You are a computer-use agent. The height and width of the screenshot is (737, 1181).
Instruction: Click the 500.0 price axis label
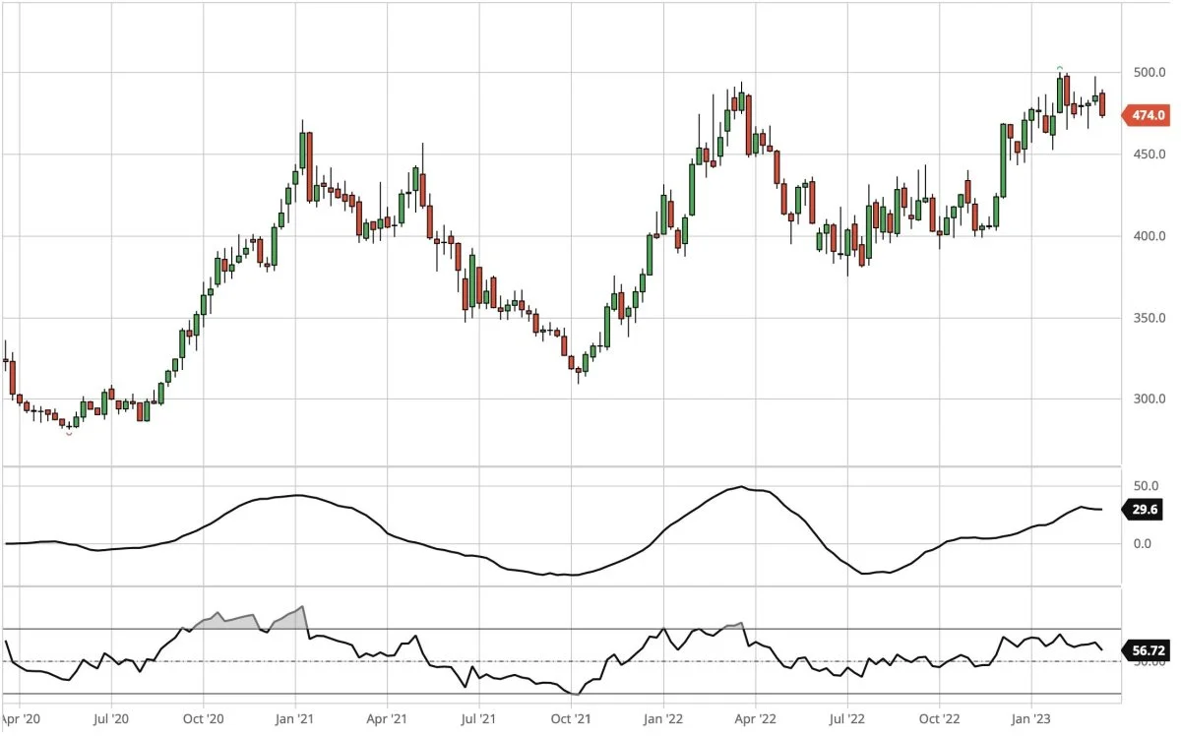tap(1148, 74)
